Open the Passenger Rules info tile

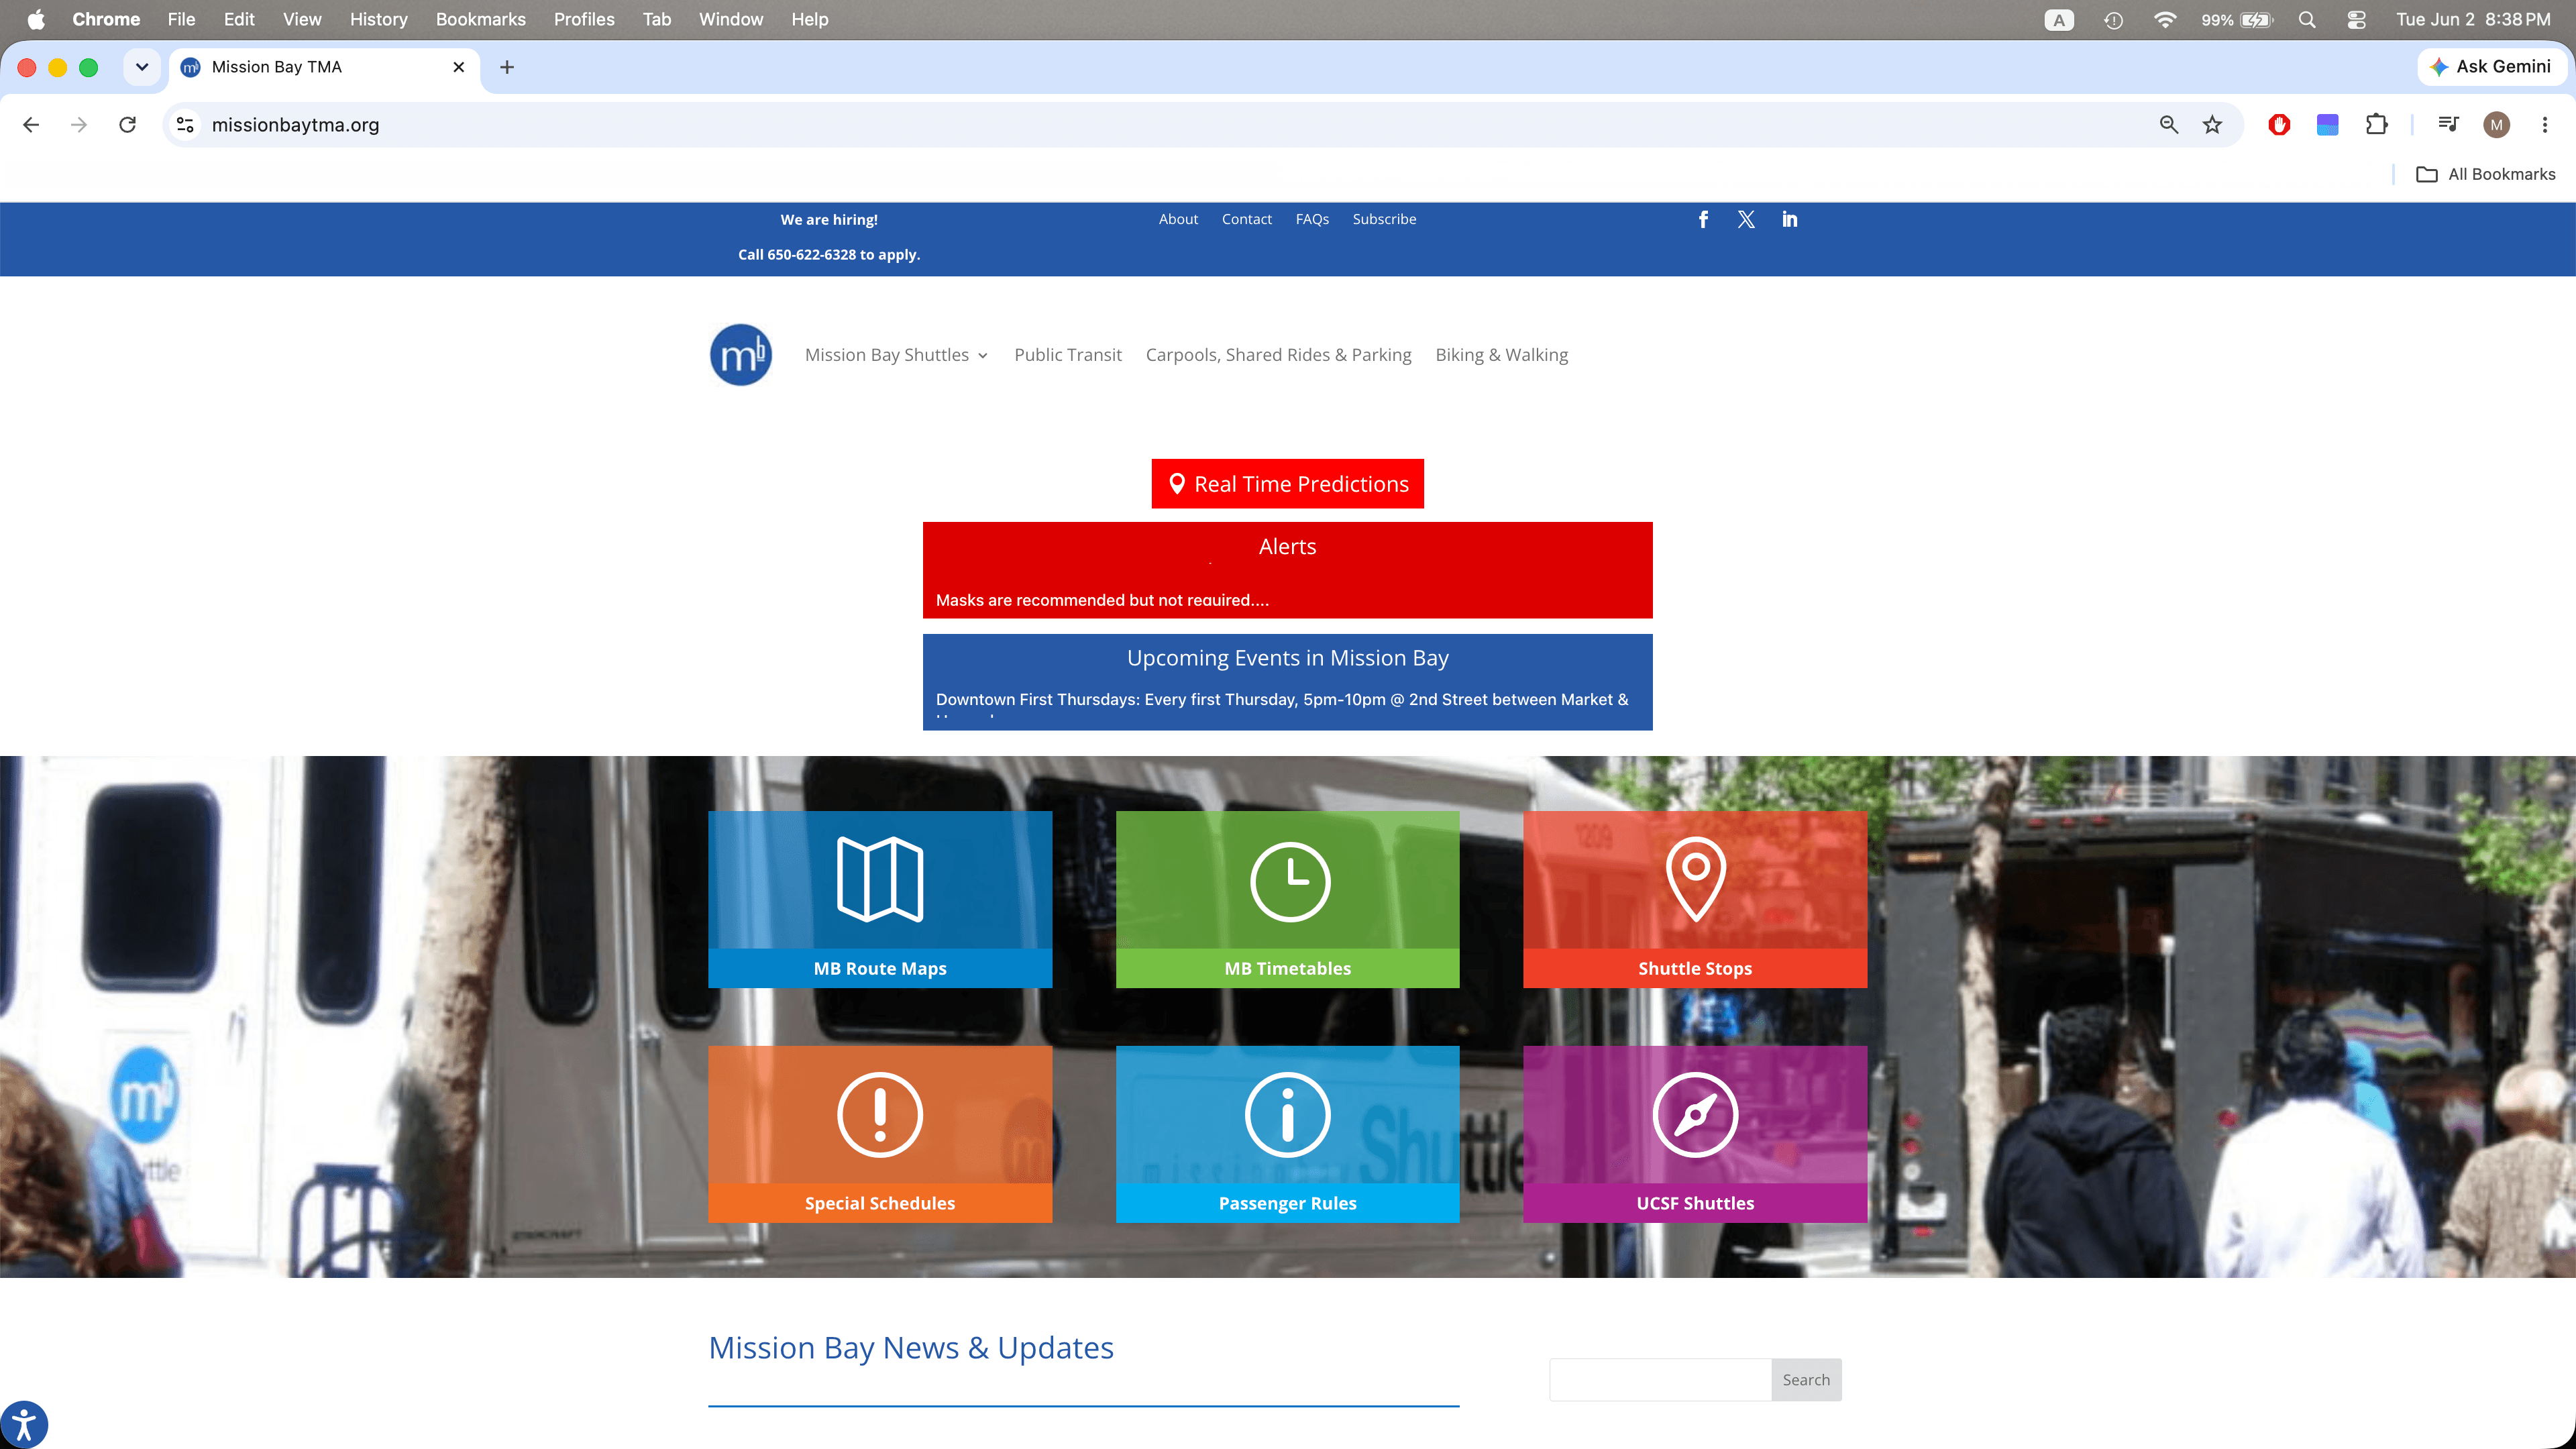pos(1288,1134)
